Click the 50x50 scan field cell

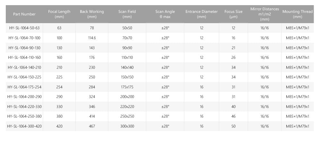tap(127, 28)
